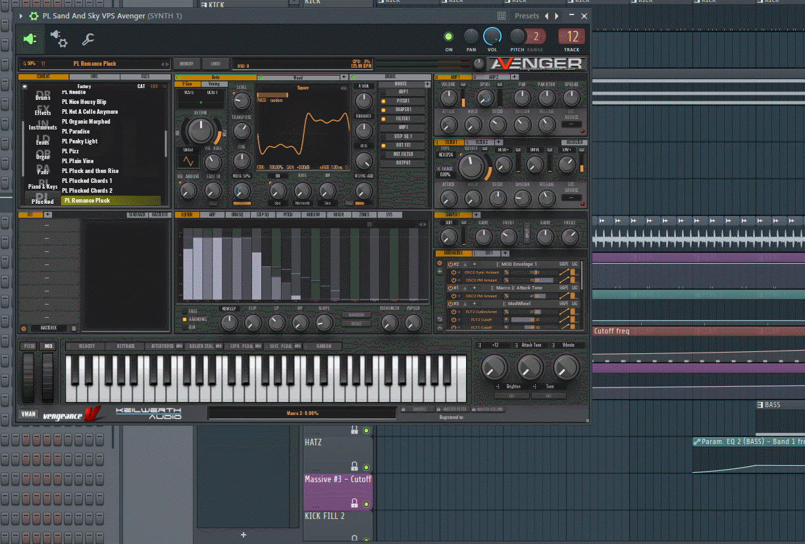Select preset PL Plucked Chords 1
Viewport: 805px width, 544px height.
point(87,181)
